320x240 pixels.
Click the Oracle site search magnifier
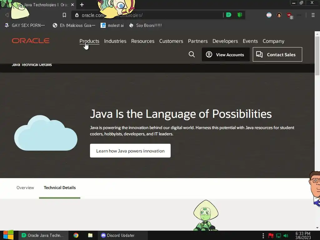[192, 54]
